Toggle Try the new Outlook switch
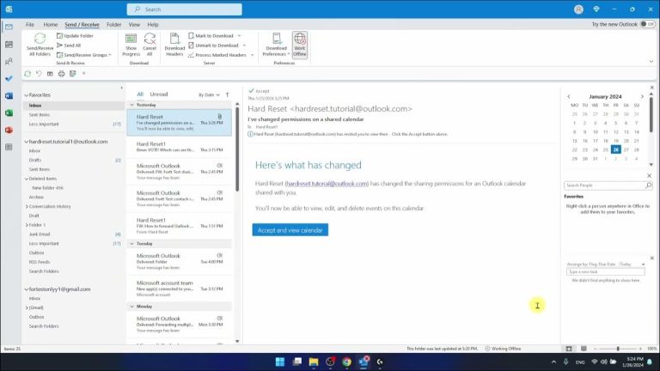Screen dimensions: 660x371 [x=649, y=24]
